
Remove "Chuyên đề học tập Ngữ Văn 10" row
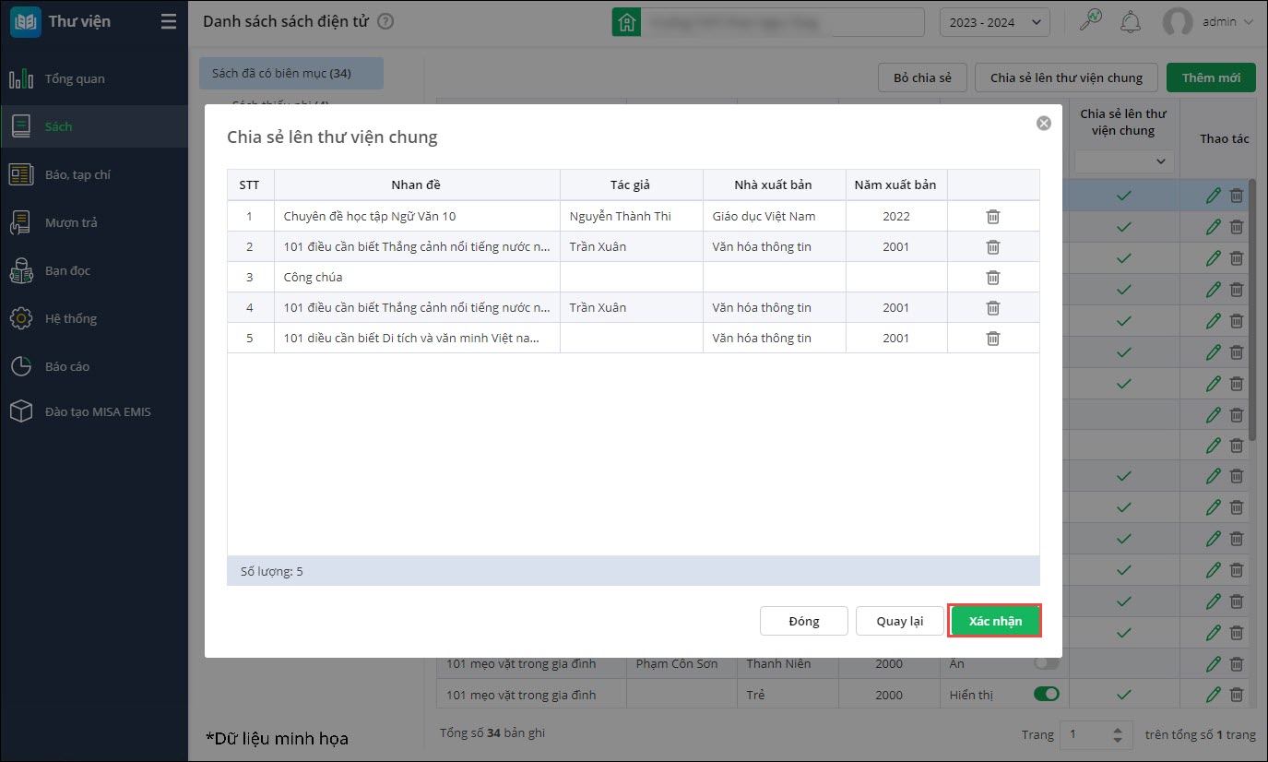(993, 216)
